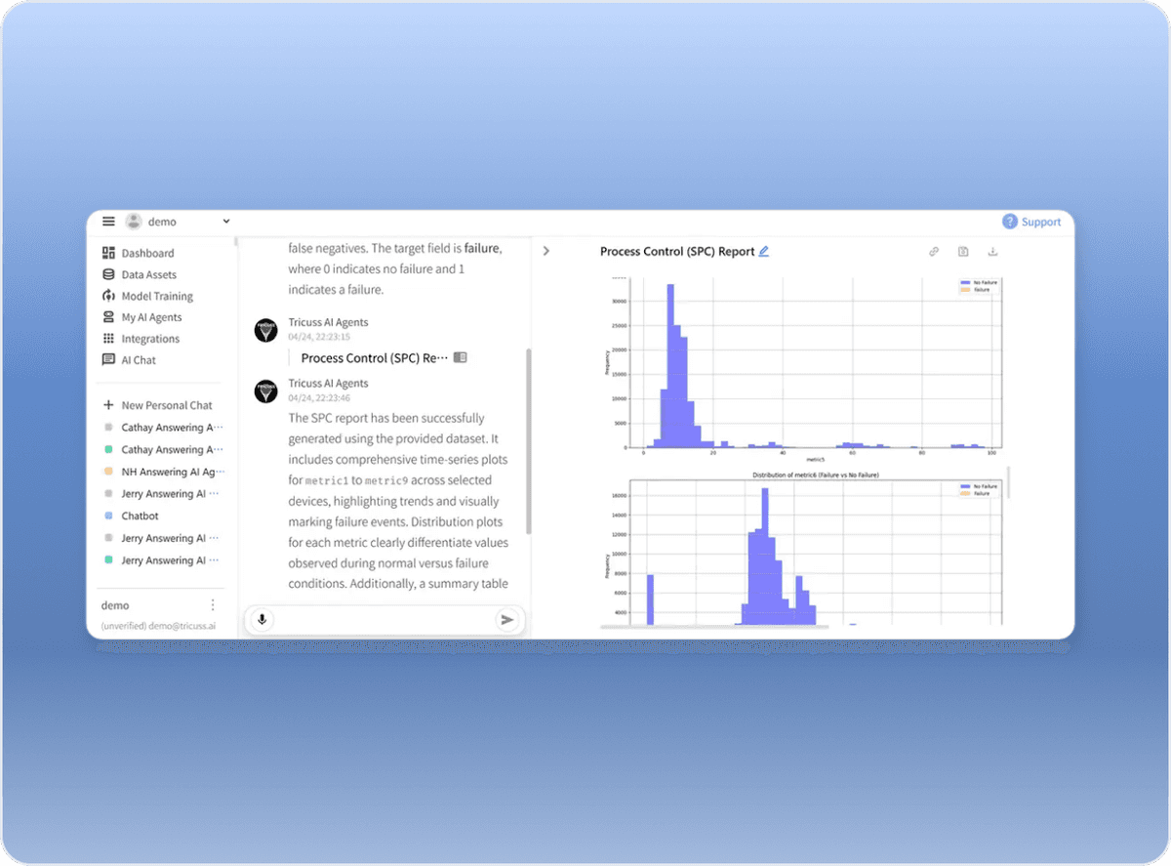Open the Data Assets database icon
The image size is (1171, 866).
point(108,274)
